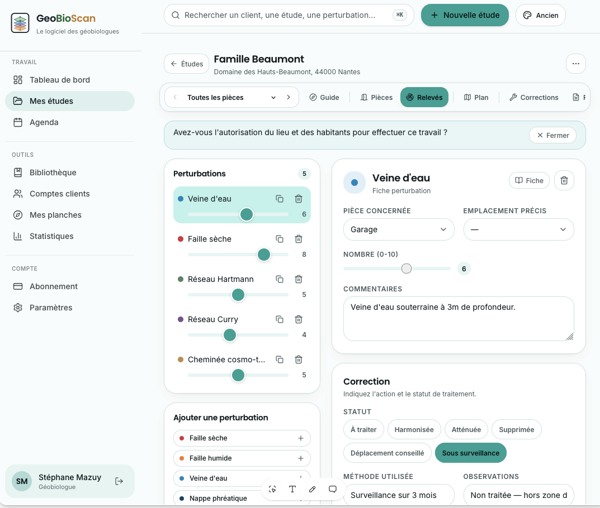Log out via icon beside Stéphane Mazuy
The height and width of the screenshot is (508, 600).
point(119,481)
